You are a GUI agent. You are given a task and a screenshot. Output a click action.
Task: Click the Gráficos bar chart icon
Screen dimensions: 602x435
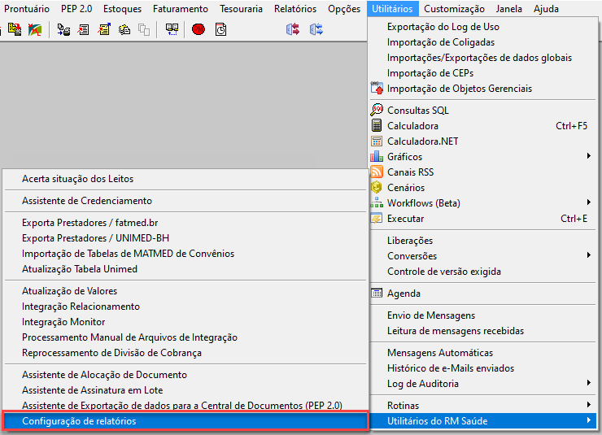click(377, 156)
